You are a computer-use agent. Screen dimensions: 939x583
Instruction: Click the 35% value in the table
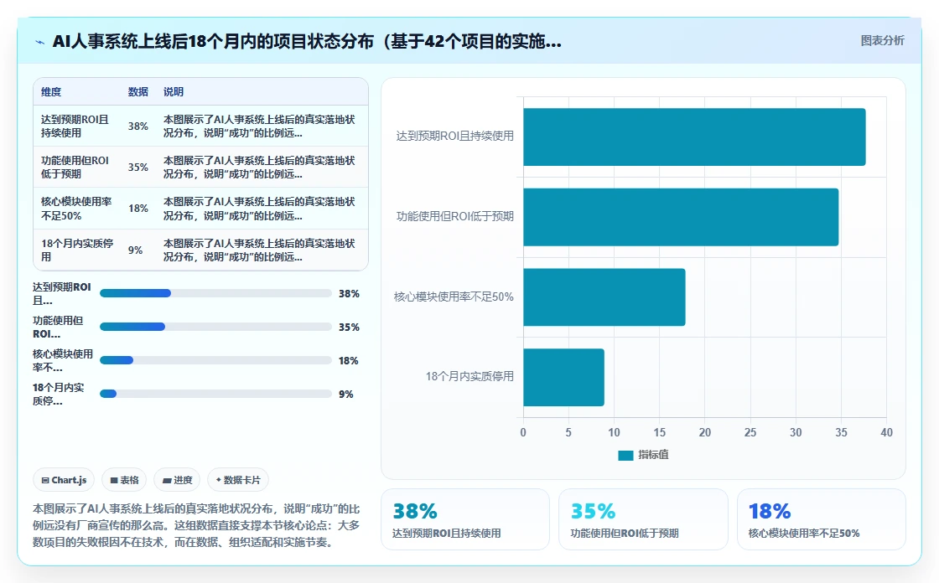(137, 168)
